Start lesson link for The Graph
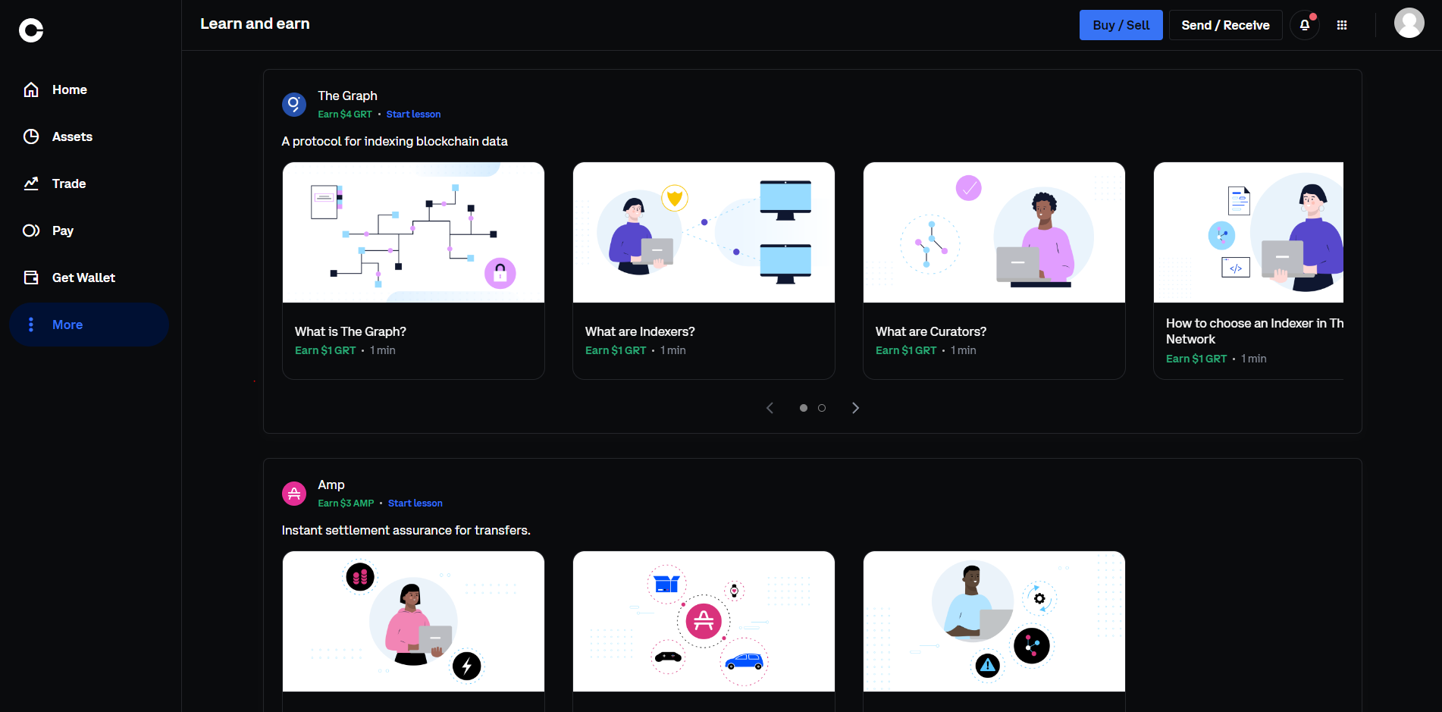Screen dimensions: 1442x712 [x=413, y=114]
